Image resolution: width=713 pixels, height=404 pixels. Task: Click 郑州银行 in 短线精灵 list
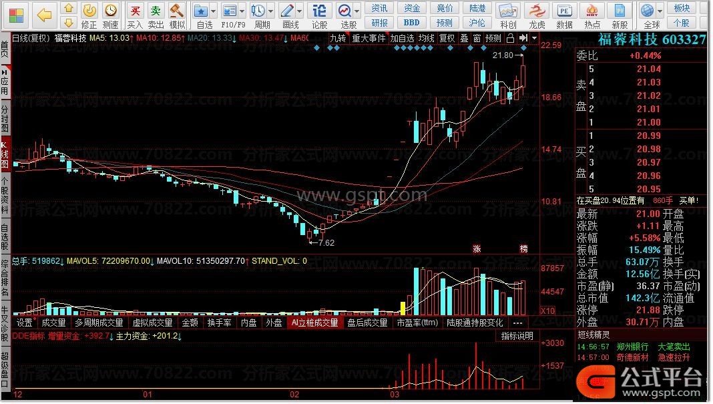tap(632, 347)
